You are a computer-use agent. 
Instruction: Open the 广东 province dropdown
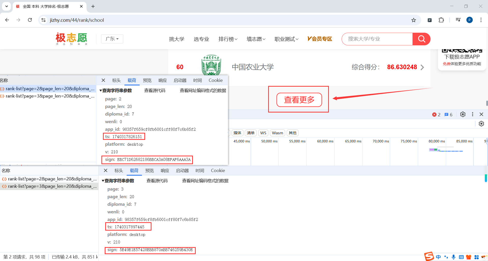(x=112, y=39)
